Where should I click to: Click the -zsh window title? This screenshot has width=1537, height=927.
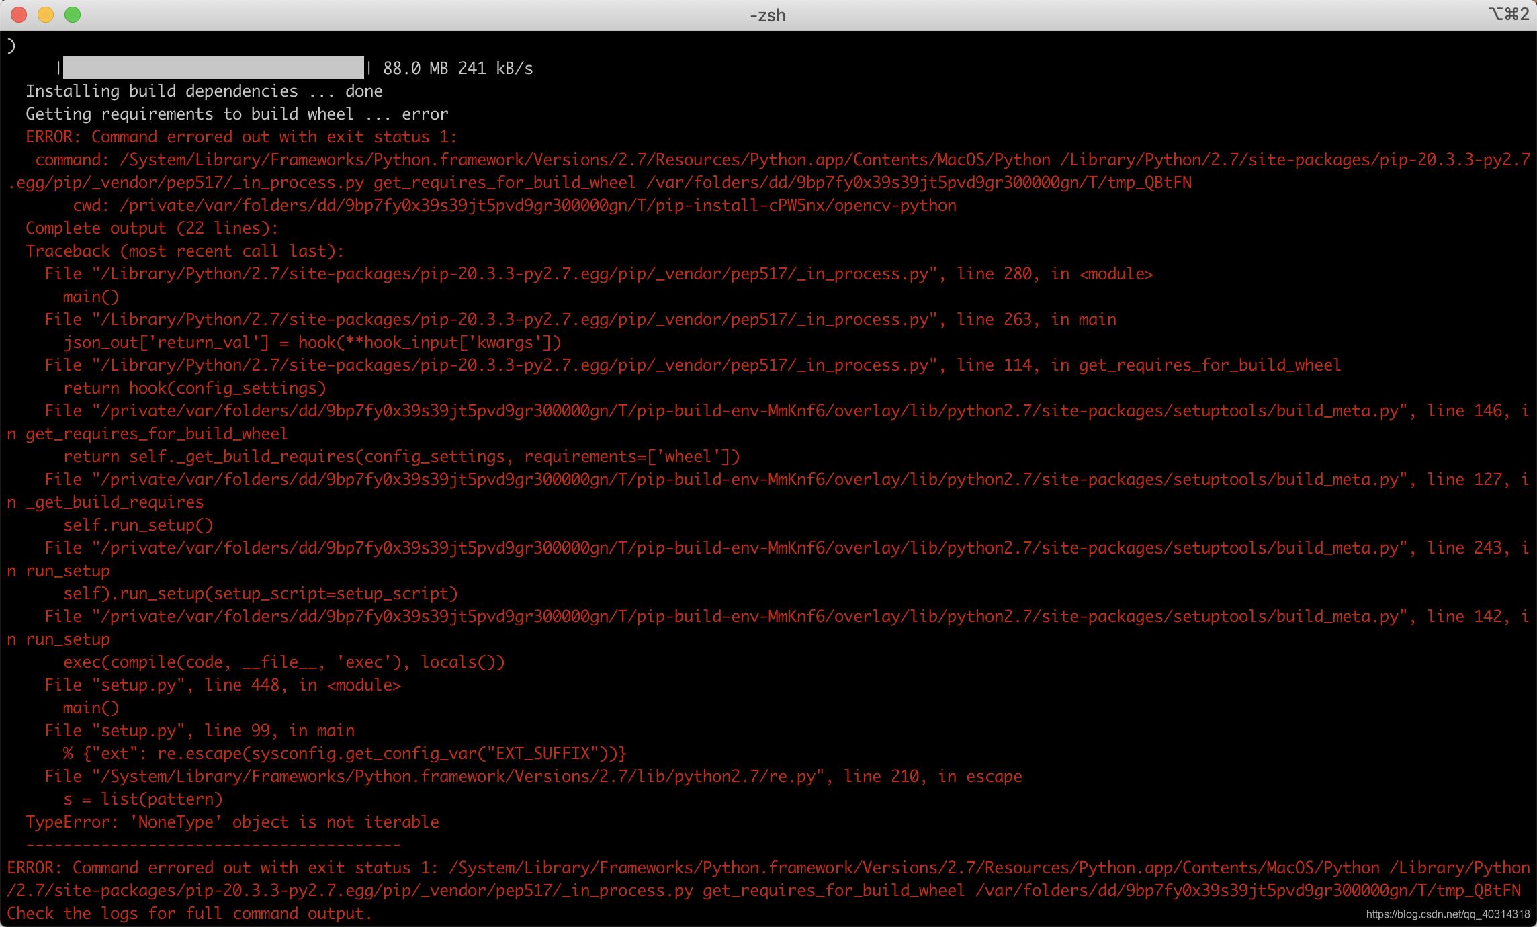768,15
